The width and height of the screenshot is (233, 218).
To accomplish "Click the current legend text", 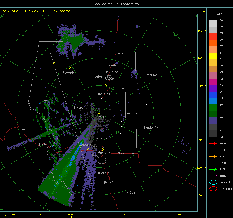I will pos(225,182).
